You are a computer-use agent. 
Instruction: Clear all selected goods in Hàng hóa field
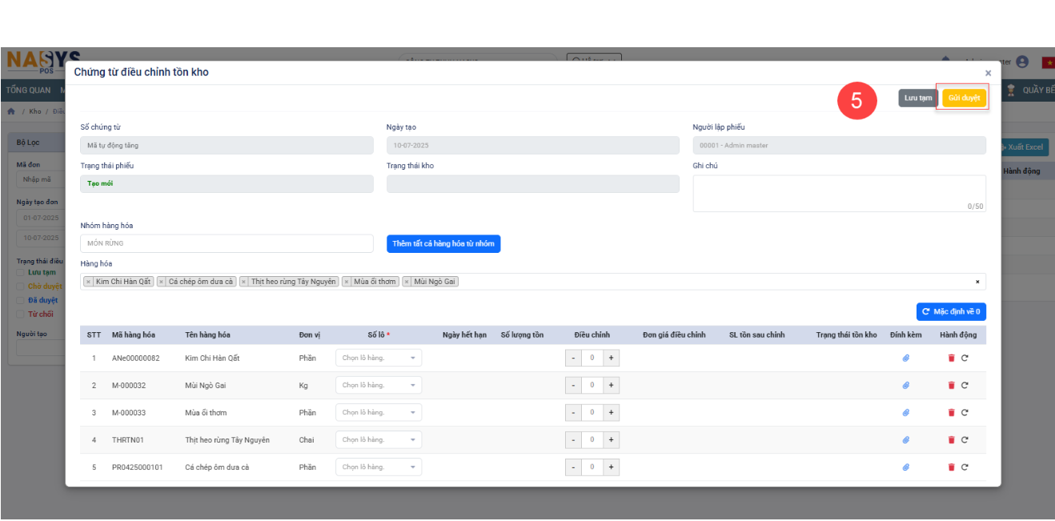click(977, 282)
